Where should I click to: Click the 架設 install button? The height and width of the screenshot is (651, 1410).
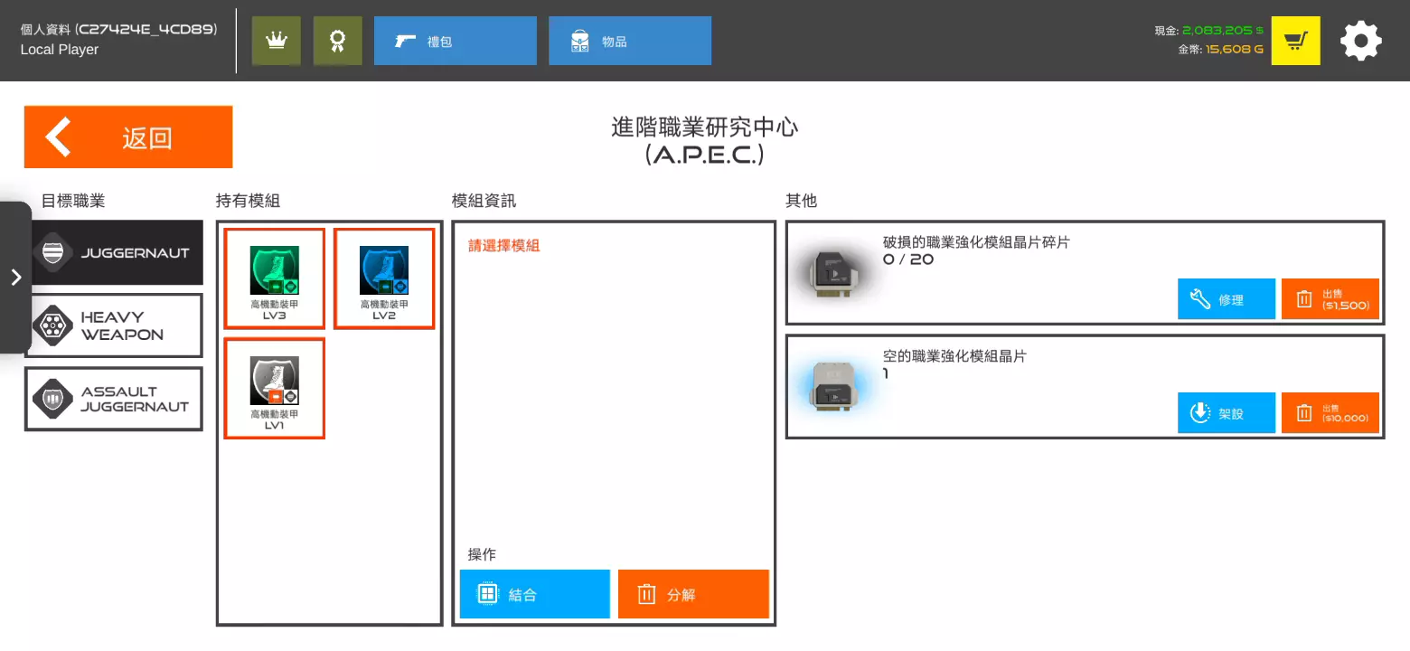(1227, 413)
